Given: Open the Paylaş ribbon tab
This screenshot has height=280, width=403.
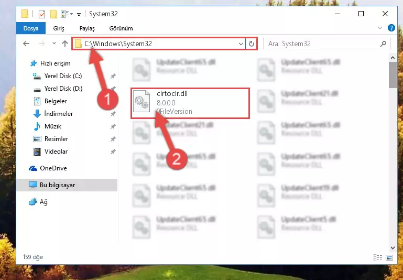Looking at the screenshot, I should [87, 28].
